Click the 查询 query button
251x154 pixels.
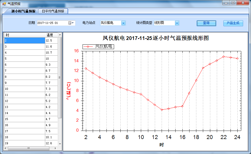206,23
